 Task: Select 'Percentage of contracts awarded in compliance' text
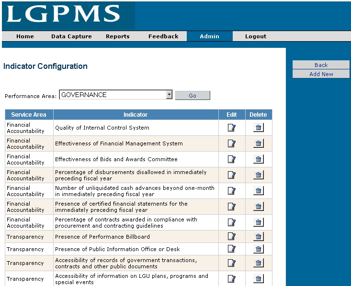pyautogui.click(x=126, y=222)
